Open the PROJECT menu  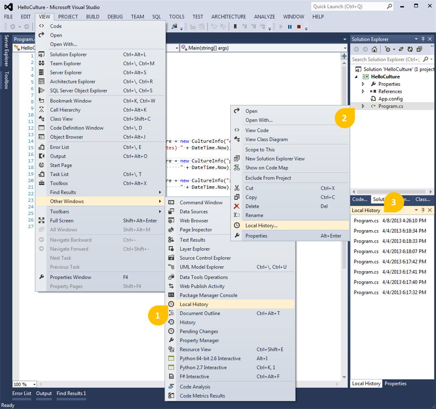68,17
